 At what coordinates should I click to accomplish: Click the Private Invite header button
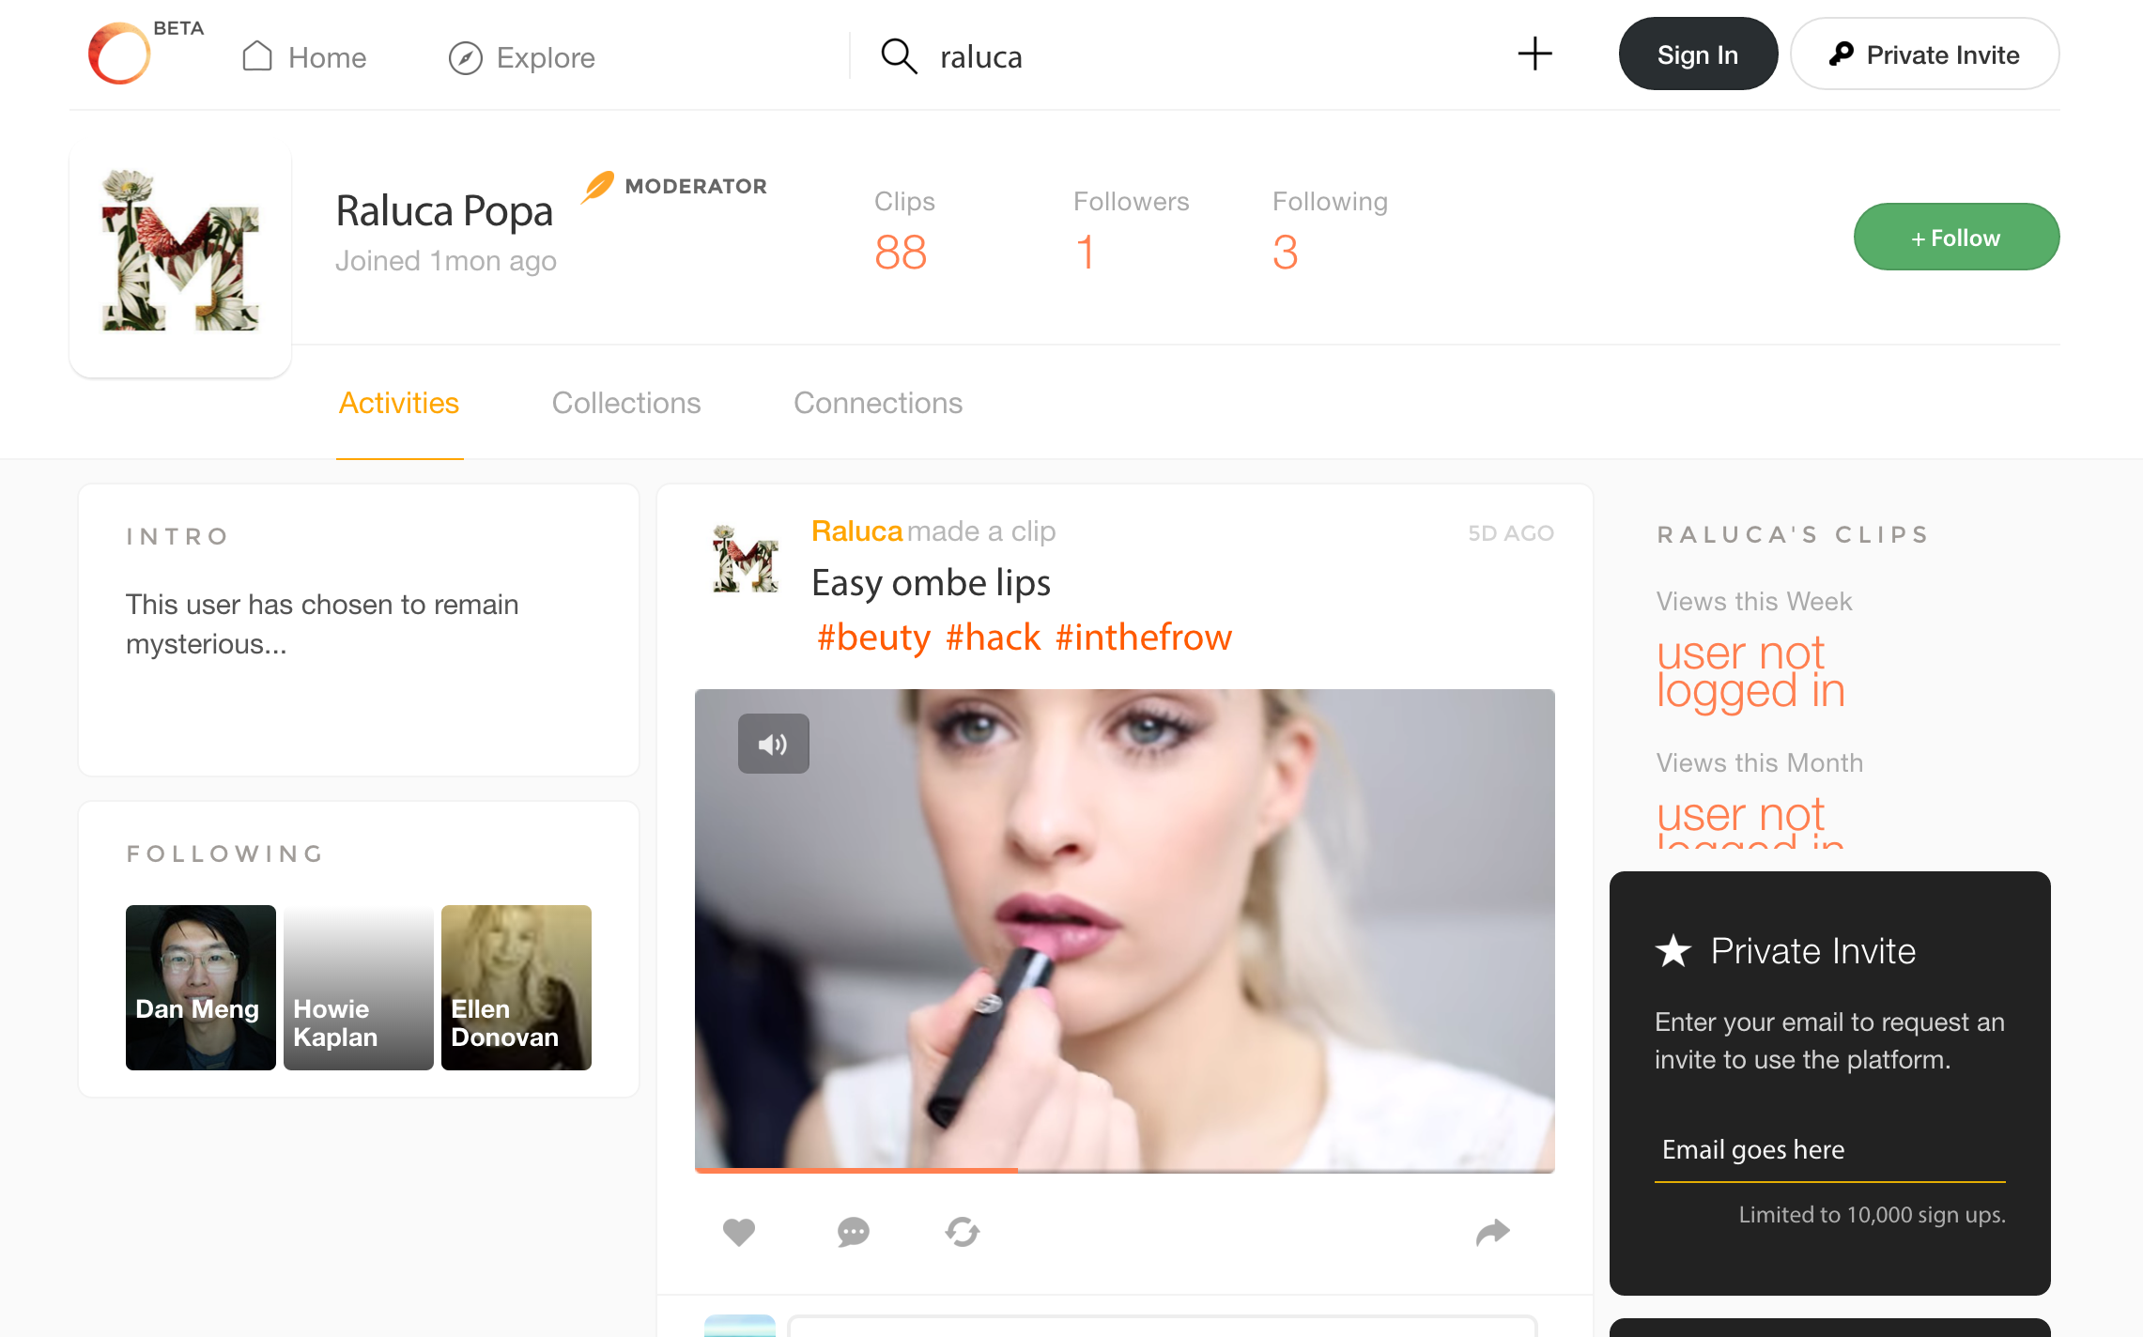click(x=1923, y=54)
